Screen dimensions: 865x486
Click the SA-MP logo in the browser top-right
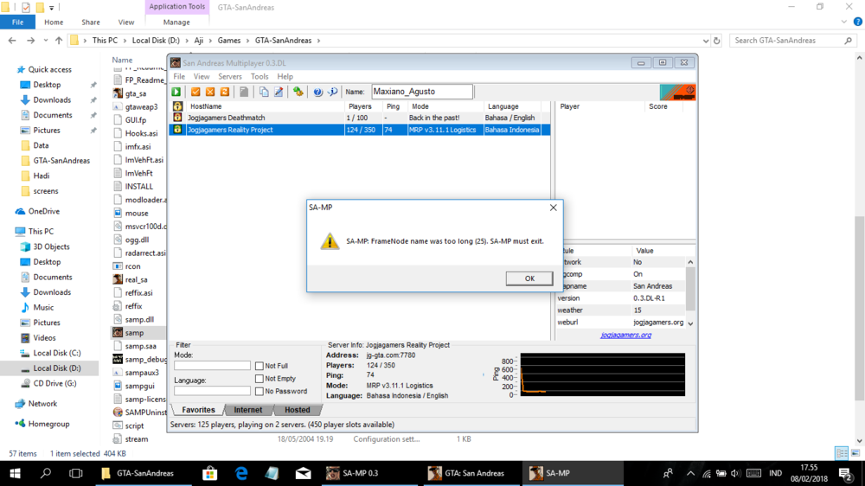677,93
